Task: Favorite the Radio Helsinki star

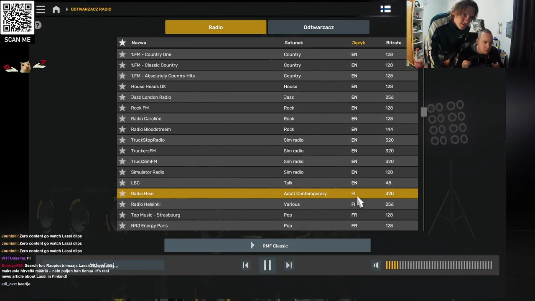Action: coord(122,204)
